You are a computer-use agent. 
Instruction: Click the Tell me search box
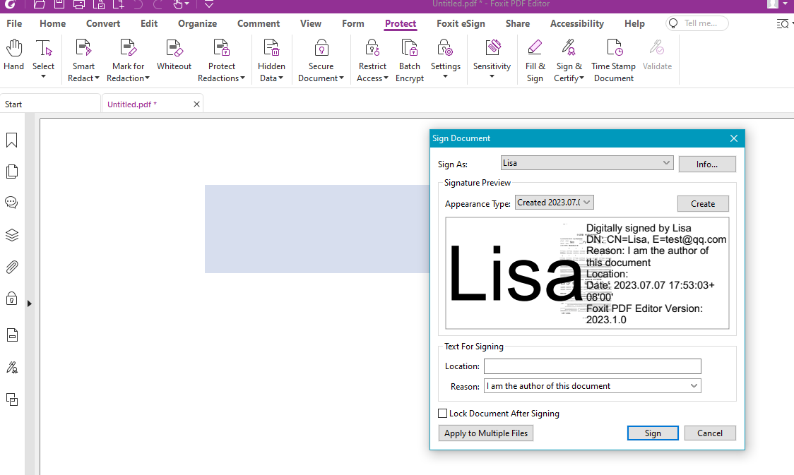point(697,23)
